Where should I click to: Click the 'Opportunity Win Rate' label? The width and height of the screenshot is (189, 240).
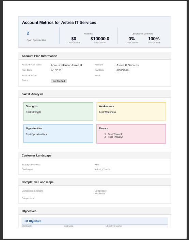click(142, 34)
